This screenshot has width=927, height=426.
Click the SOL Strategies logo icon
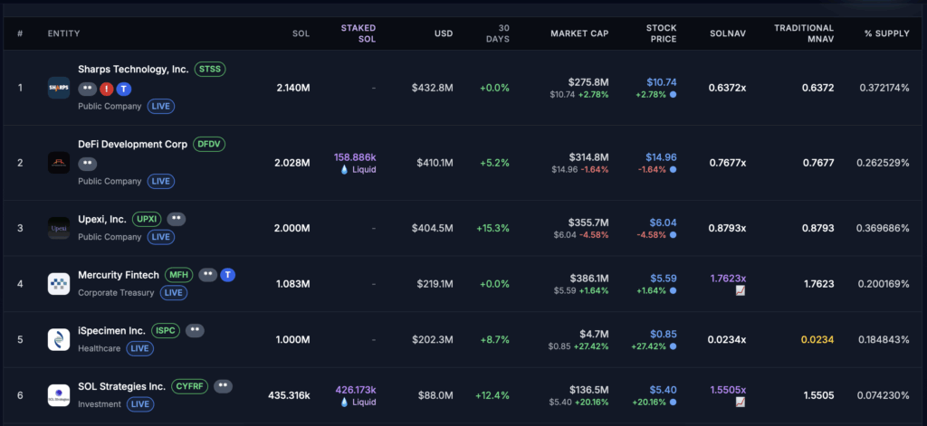(59, 395)
